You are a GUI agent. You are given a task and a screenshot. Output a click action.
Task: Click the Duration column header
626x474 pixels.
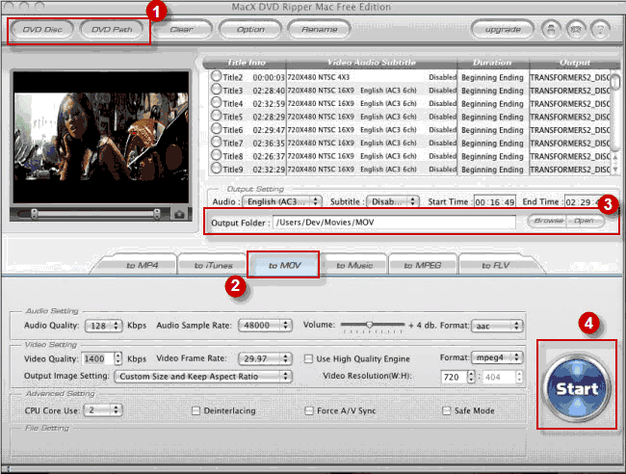(493, 63)
